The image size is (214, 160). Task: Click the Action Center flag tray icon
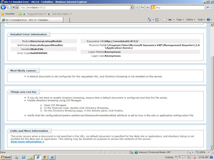(x=184, y=157)
